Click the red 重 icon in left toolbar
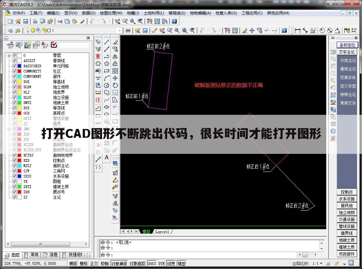Screen dimensions: 362x269 pos(98,56)
